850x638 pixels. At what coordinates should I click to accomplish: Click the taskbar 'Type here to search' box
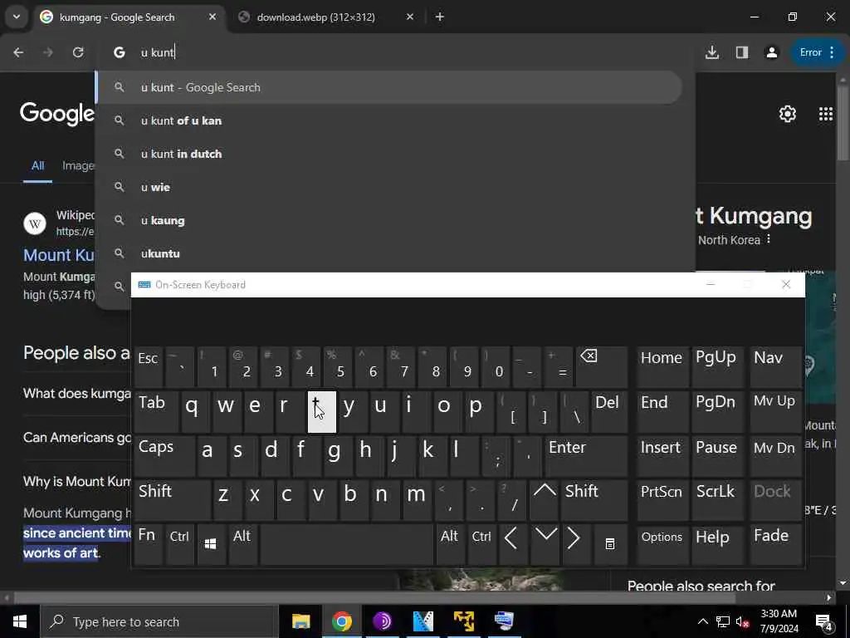click(159, 621)
